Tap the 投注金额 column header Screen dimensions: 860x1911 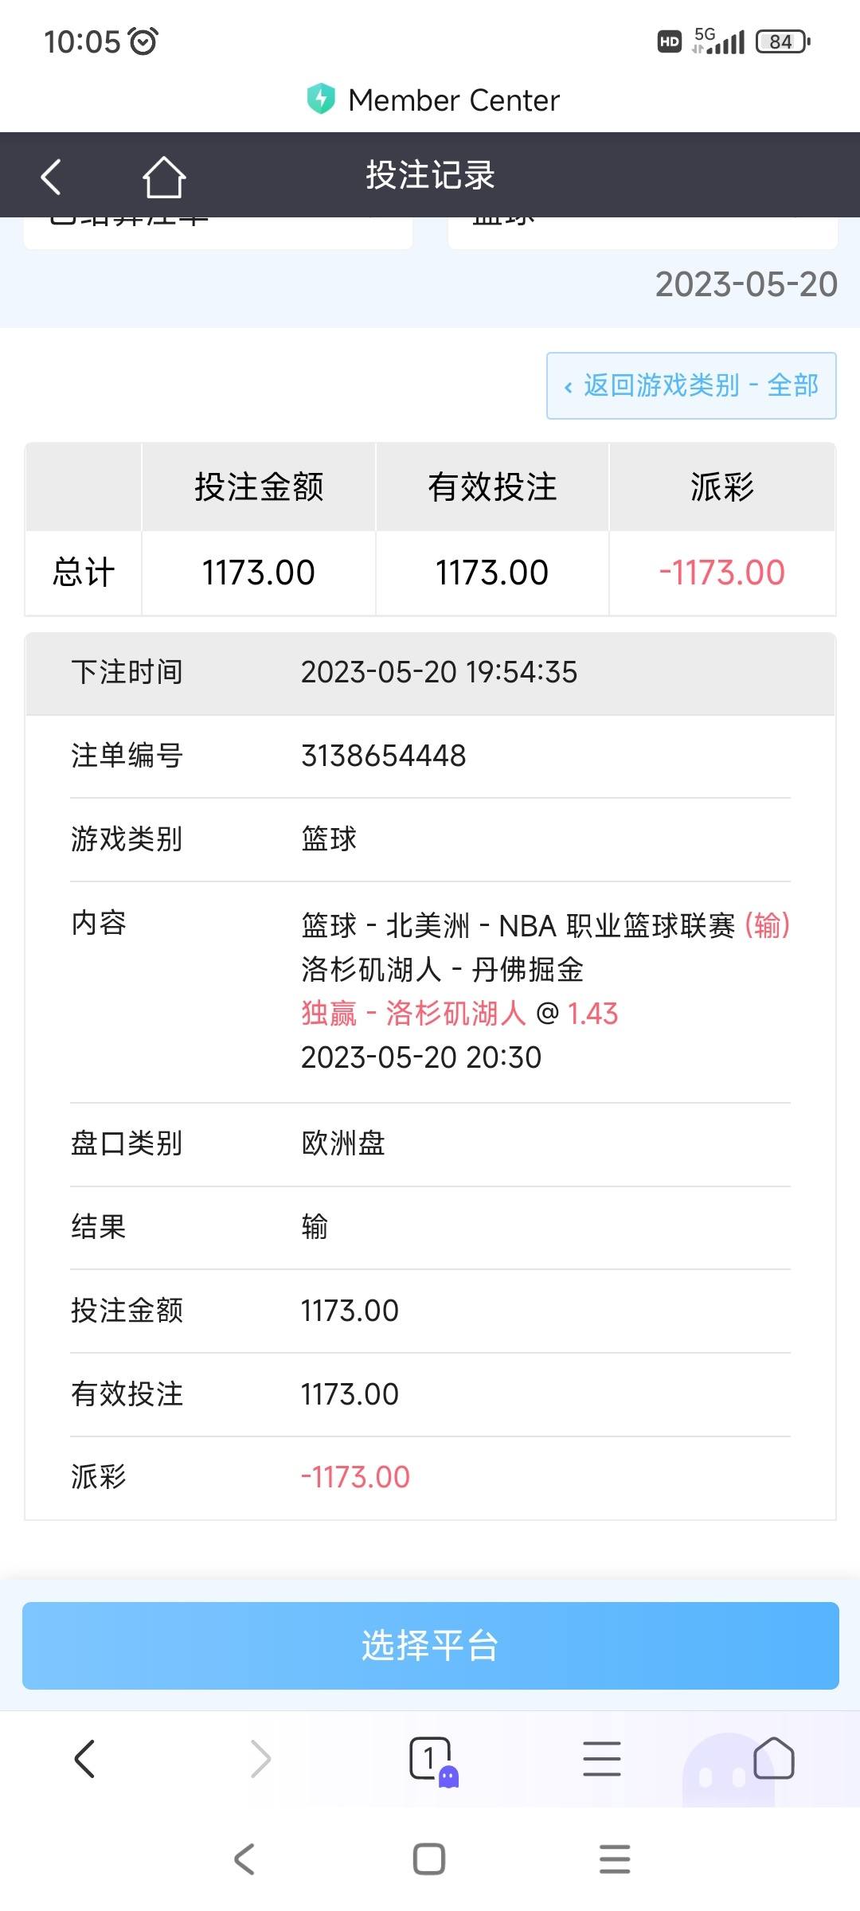click(259, 487)
